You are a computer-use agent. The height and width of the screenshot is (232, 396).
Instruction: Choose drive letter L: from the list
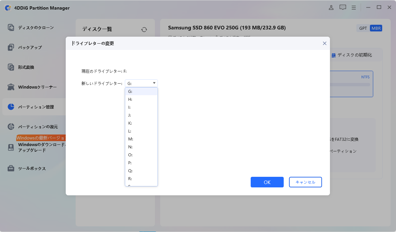point(141,131)
